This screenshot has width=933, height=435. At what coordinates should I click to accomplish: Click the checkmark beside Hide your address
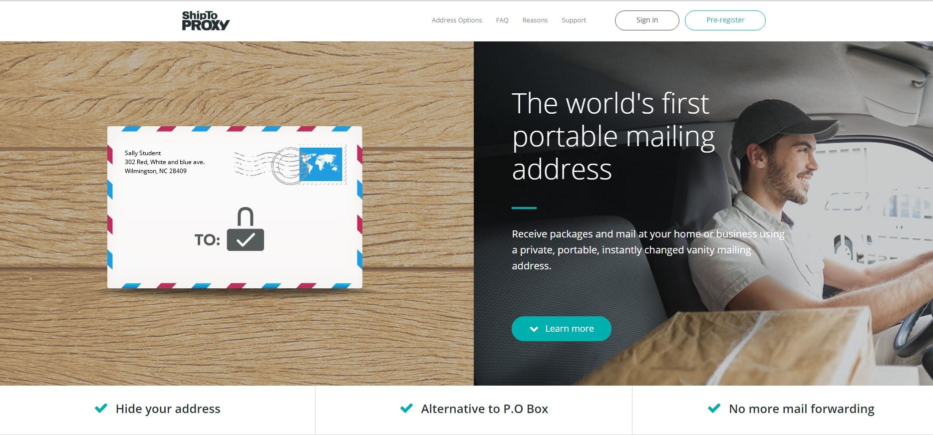tap(101, 408)
